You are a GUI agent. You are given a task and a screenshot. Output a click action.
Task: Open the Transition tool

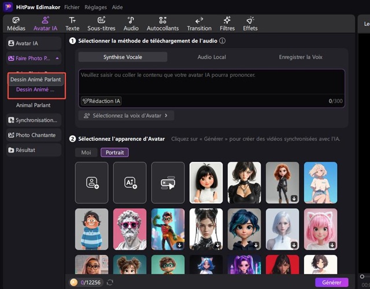pos(199,24)
